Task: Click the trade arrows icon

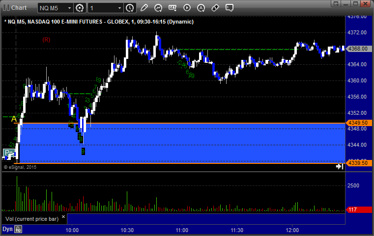Action: point(215,8)
